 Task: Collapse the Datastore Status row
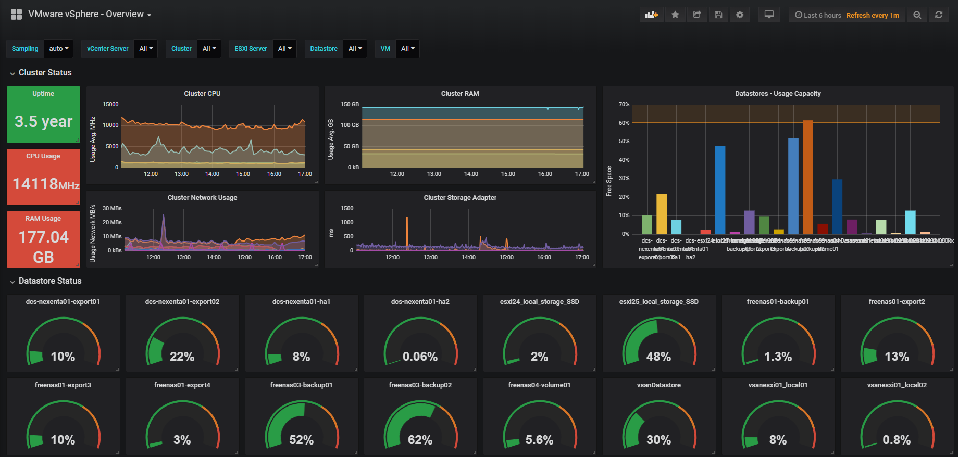[x=45, y=281]
